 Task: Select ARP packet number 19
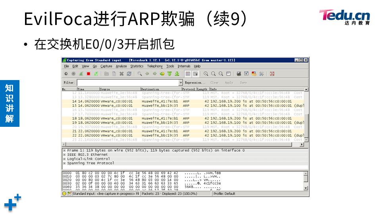[x=183, y=123]
